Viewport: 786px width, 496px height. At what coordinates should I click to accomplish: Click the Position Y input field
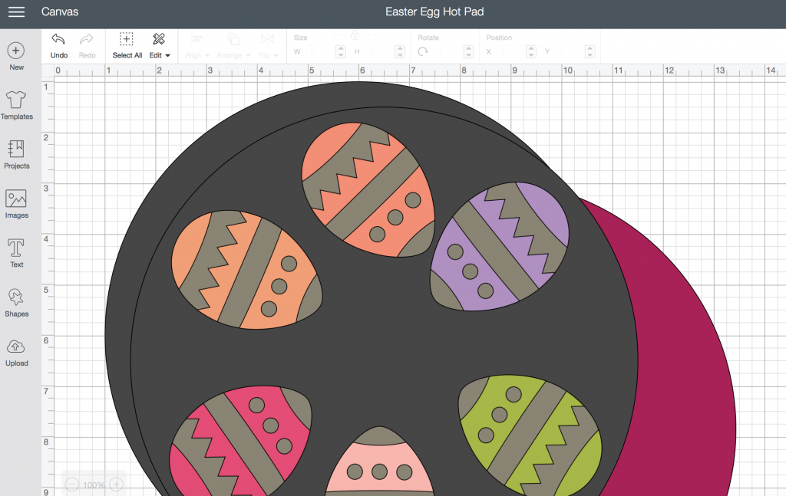(x=570, y=51)
